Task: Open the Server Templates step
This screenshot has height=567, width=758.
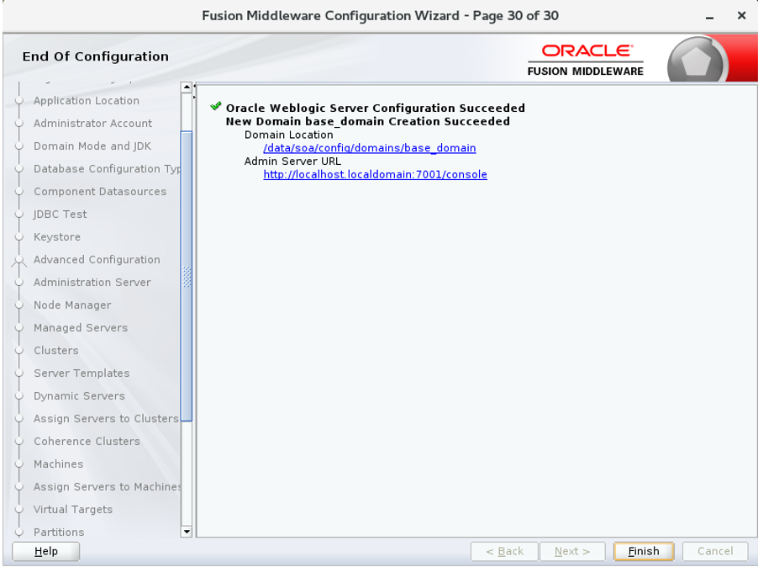Action: 82,374
